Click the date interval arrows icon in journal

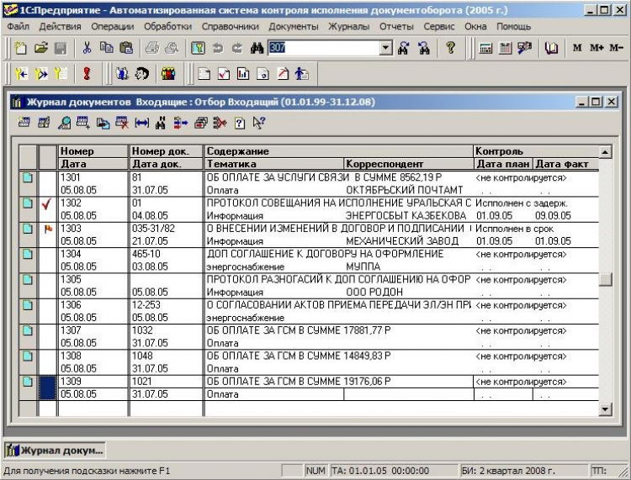pyautogui.click(x=141, y=124)
